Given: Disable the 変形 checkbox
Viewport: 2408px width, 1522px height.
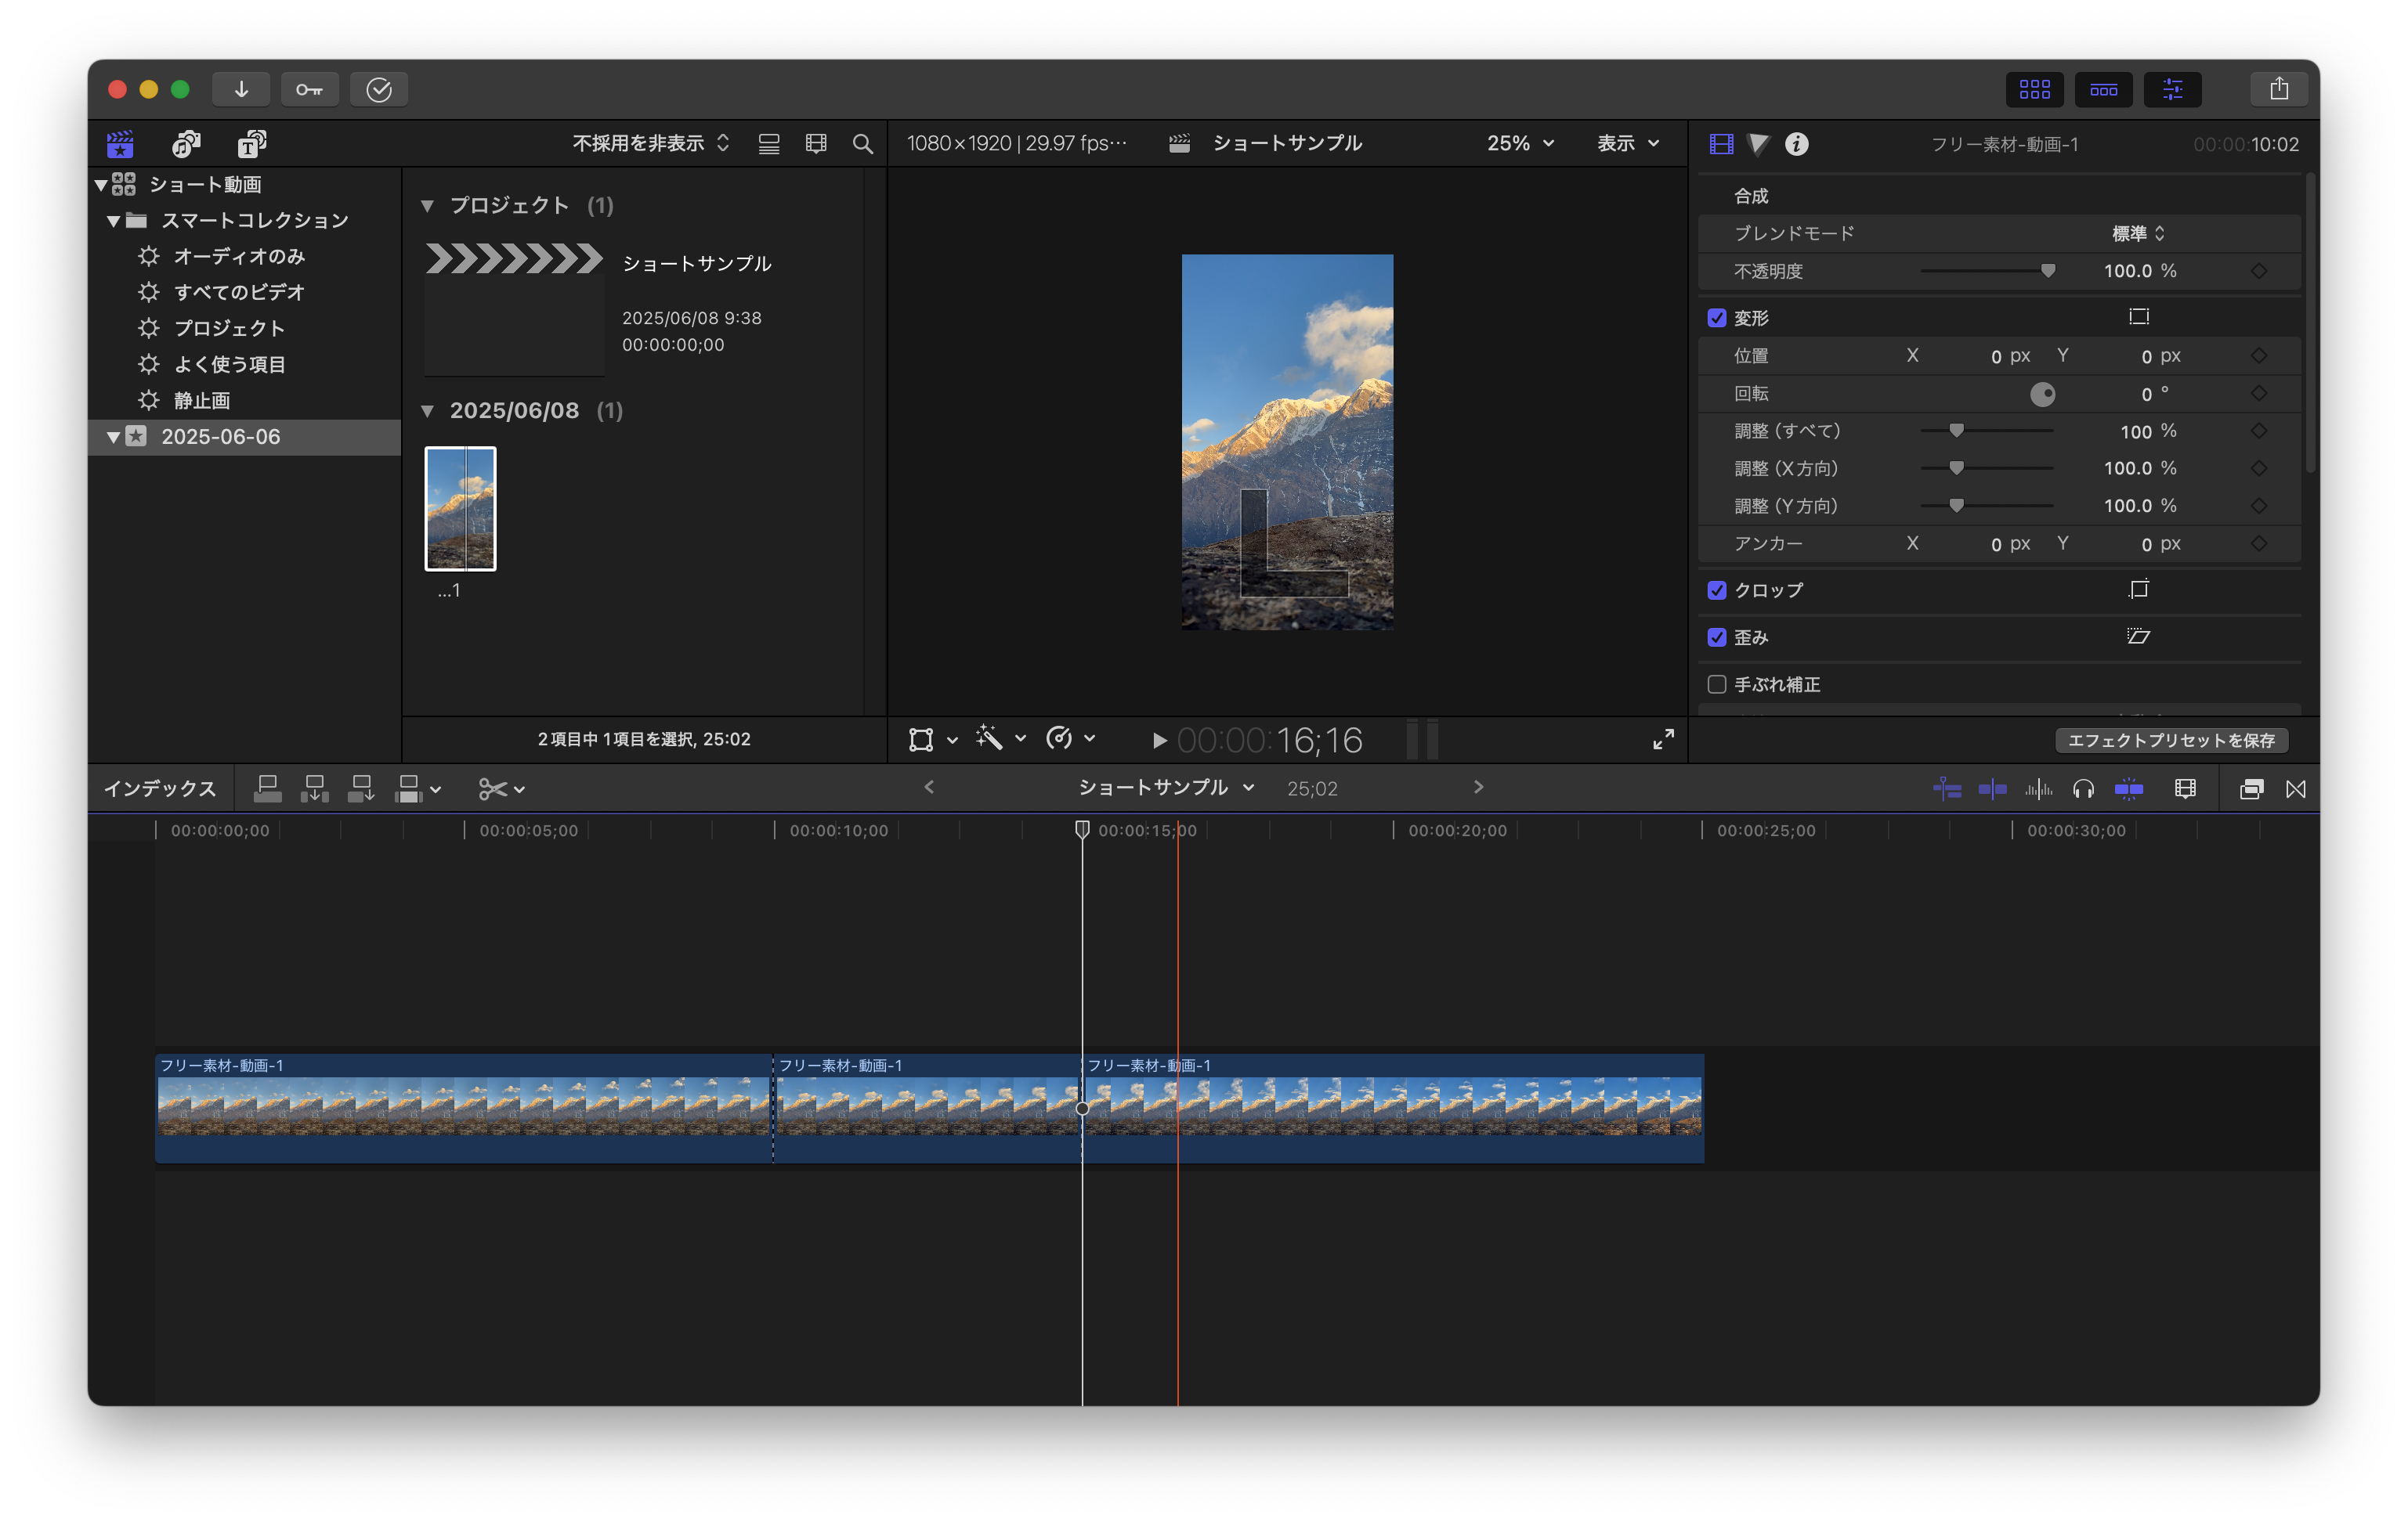Looking at the screenshot, I should point(1717,318).
